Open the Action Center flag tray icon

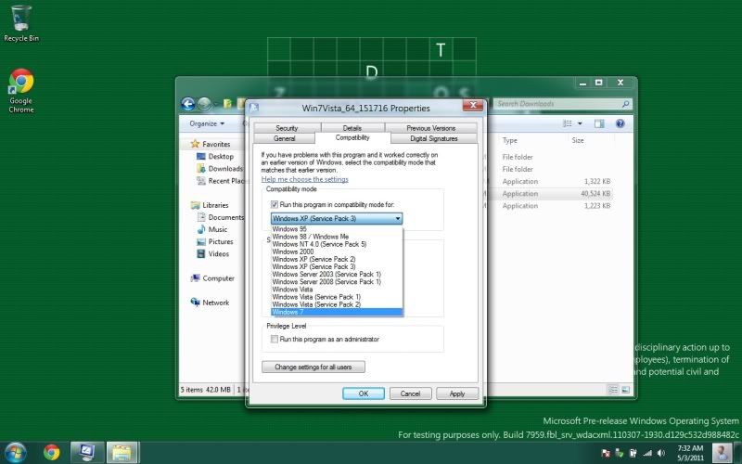coord(606,454)
